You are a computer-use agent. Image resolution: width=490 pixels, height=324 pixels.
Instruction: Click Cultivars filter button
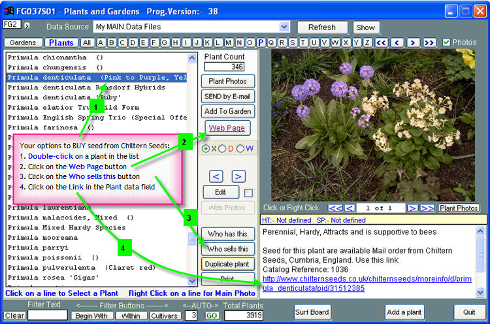tap(165, 316)
